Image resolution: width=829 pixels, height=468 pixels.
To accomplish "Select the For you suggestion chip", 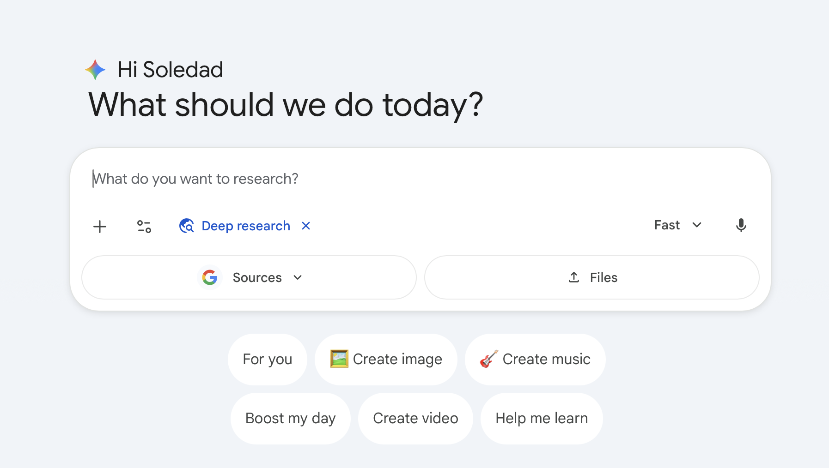I will [268, 359].
